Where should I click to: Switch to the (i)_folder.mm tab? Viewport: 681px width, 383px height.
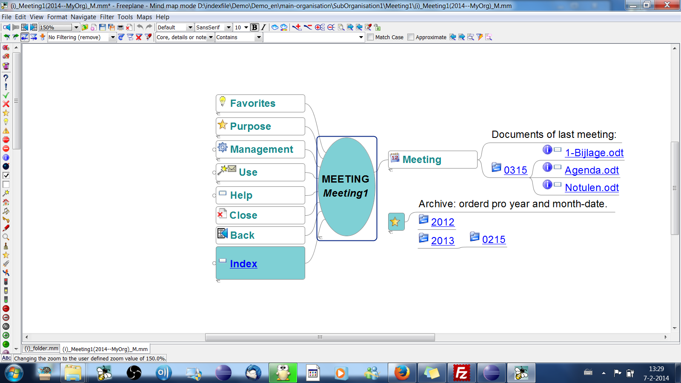[x=41, y=348]
